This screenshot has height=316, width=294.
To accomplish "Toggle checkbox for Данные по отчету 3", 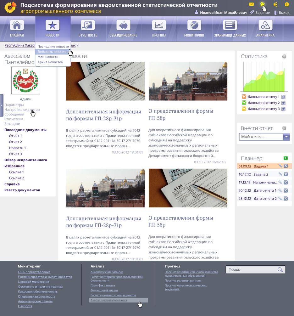I will tap(244, 109).
